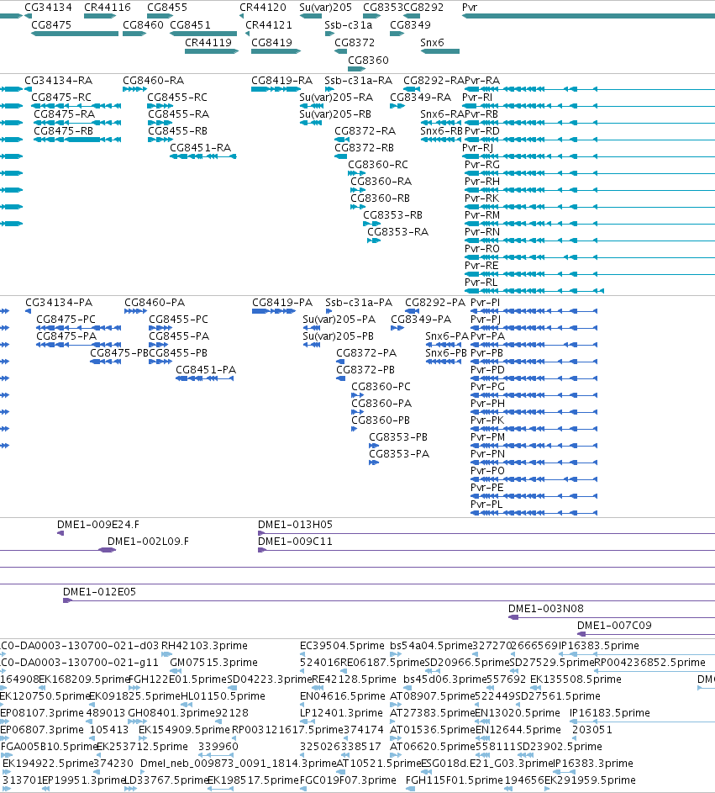This screenshot has height=793, width=715.
Task: Select the Snx6 gene bar
Action: click(x=439, y=51)
